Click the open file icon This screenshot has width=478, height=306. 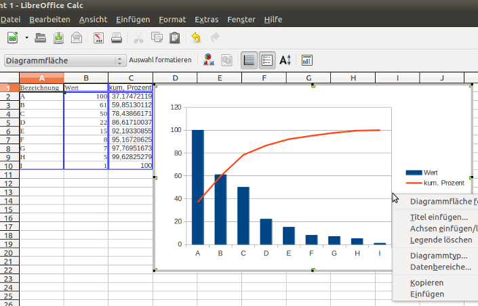pyautogui.click(x=41, y=37)
